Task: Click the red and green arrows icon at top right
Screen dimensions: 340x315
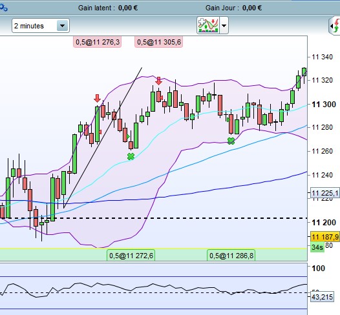Action: tap(335, 26)
